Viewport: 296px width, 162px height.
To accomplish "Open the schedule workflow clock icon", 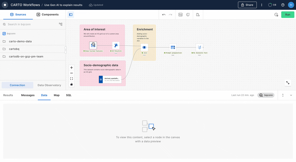I will [x=276, y=14].
